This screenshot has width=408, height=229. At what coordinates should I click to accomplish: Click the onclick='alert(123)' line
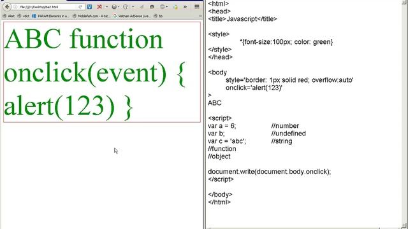[254, 88]
